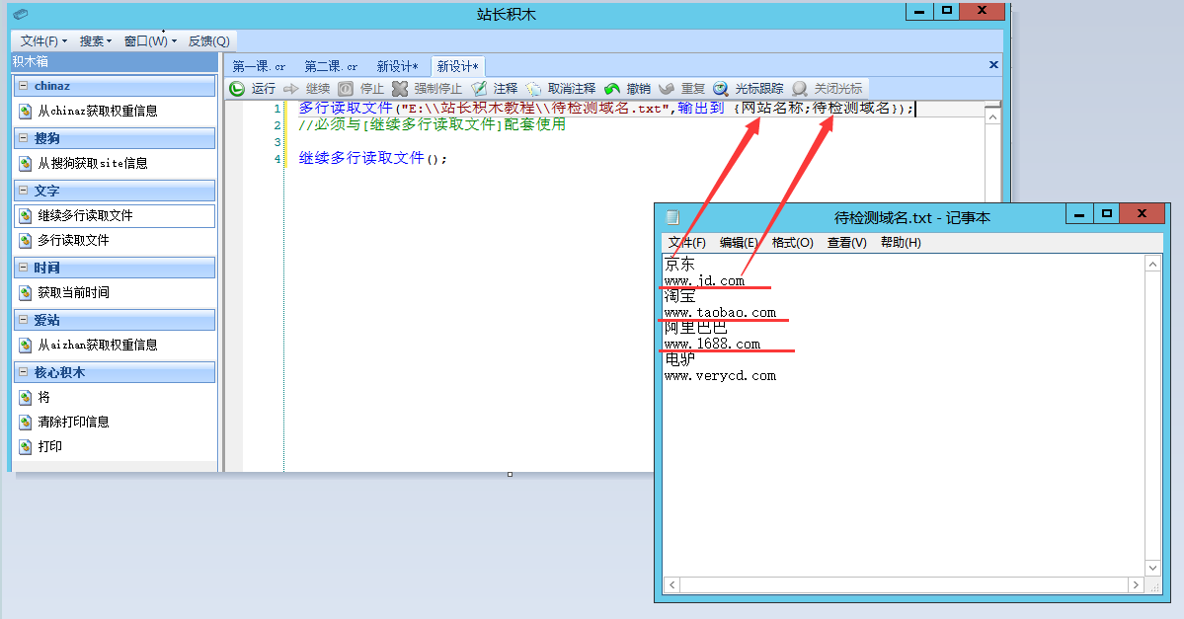Click the green 运行 (Run) toolbar icon
This screenshot has width=1184, height=619.
237,89
